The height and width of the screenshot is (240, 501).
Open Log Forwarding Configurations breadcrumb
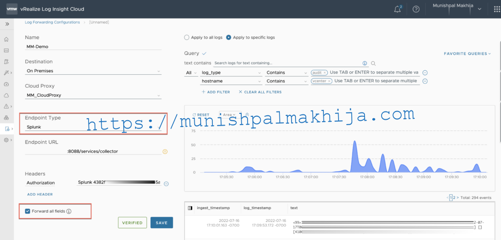click(x=52, y=22)
